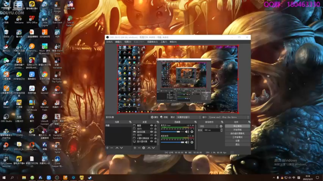
Task: Toggle visibility of the 选手2 source
Action: coord(151,135)
